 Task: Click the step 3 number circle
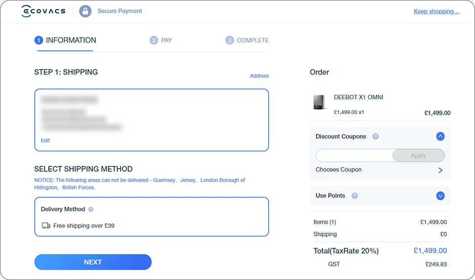230,40
